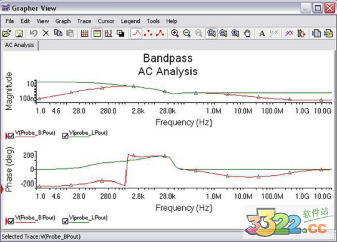Click the Undo toolbar icon
The image size is (337, 242).
34,34
